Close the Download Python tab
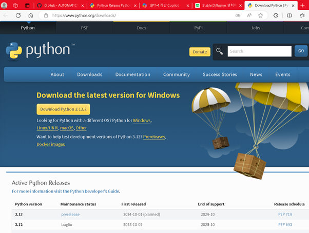Viewport: 309px width, 233px height. [x=293, y=6]
